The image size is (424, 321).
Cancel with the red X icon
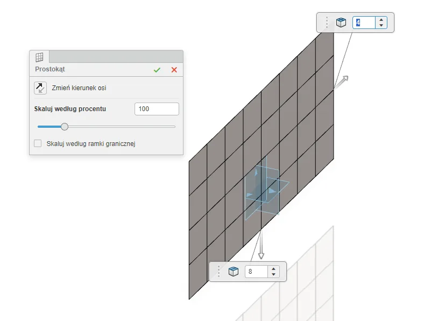174,70
